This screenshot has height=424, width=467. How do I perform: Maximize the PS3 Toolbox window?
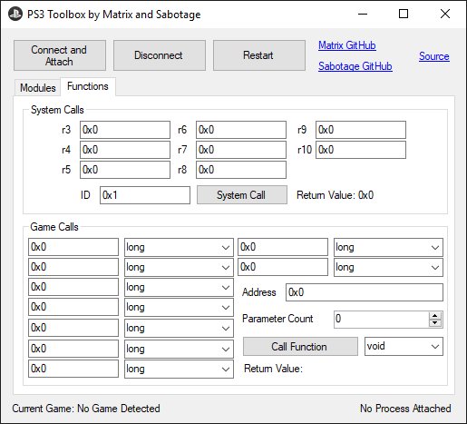pos(404,14)
